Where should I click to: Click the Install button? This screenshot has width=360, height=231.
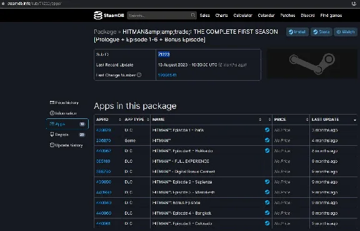297,32
